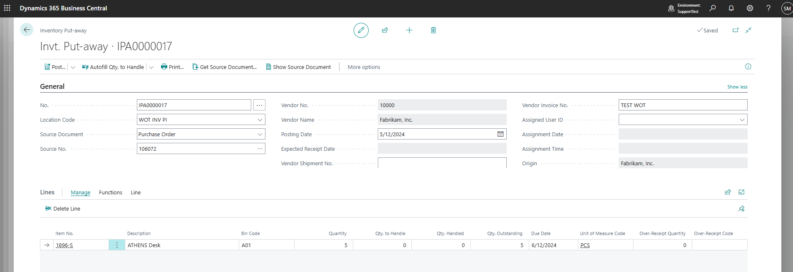Open the PCS unit of measure link
This screenshot has width=793, height=272.
pyautogui.click(x=585, y=245)
